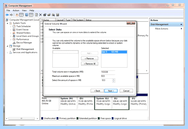Open the More Actions submenu arrow

click(x=181, y=29)
